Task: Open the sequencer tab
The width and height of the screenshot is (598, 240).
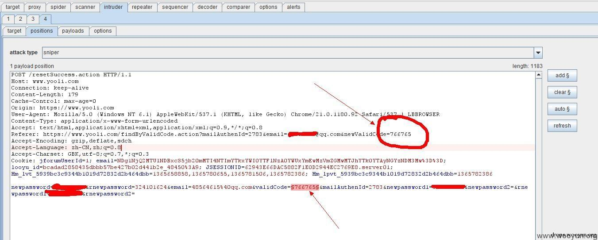Action: (x=176, y=7)
